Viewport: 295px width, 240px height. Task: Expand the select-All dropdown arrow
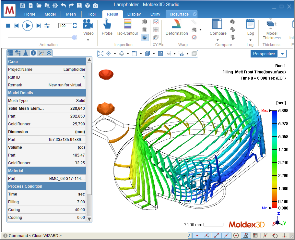pos(174,54)
